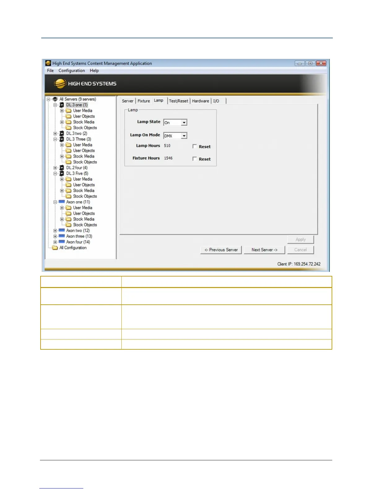Click the Fixture Hours value 1546

tap(168, 158)
